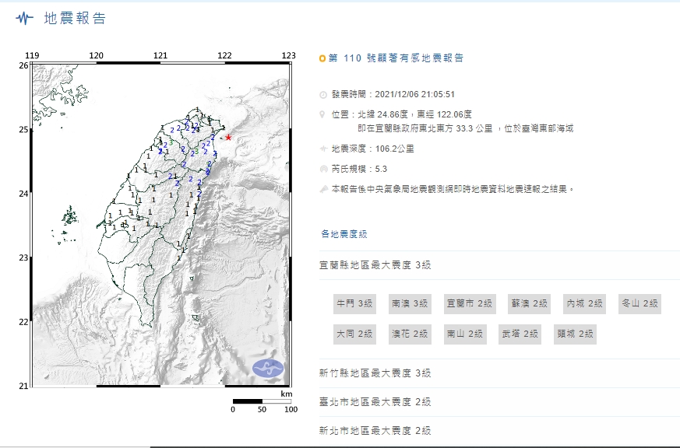Collapse the 宜蘭縣地區最大震度 3級 section
The image size is (680, 448).
(375, 265)
